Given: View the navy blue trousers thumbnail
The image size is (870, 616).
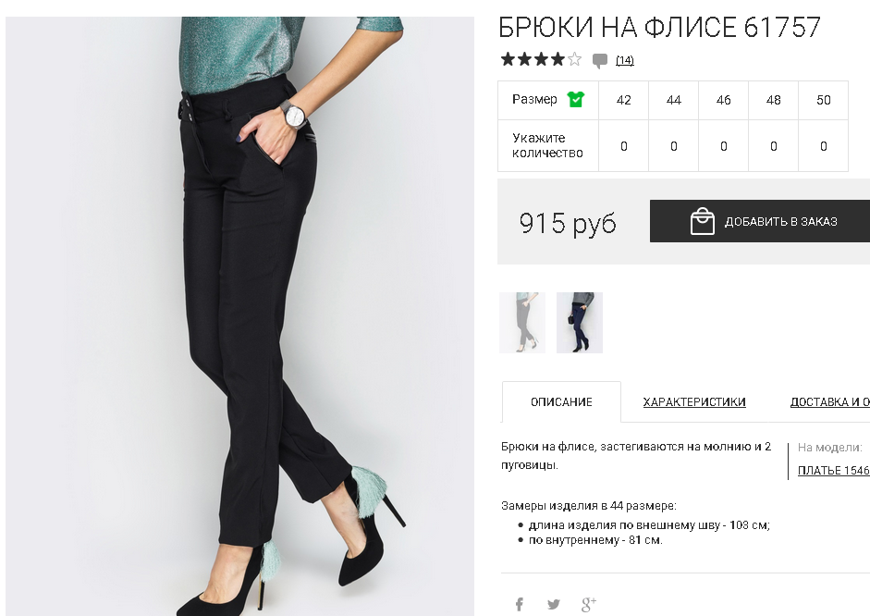Looking at the screenshot, I should tap(580, 323).
